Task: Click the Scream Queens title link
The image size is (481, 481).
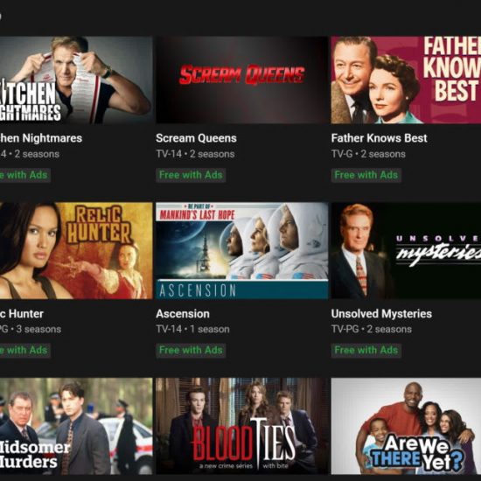Action: (196, 138)
